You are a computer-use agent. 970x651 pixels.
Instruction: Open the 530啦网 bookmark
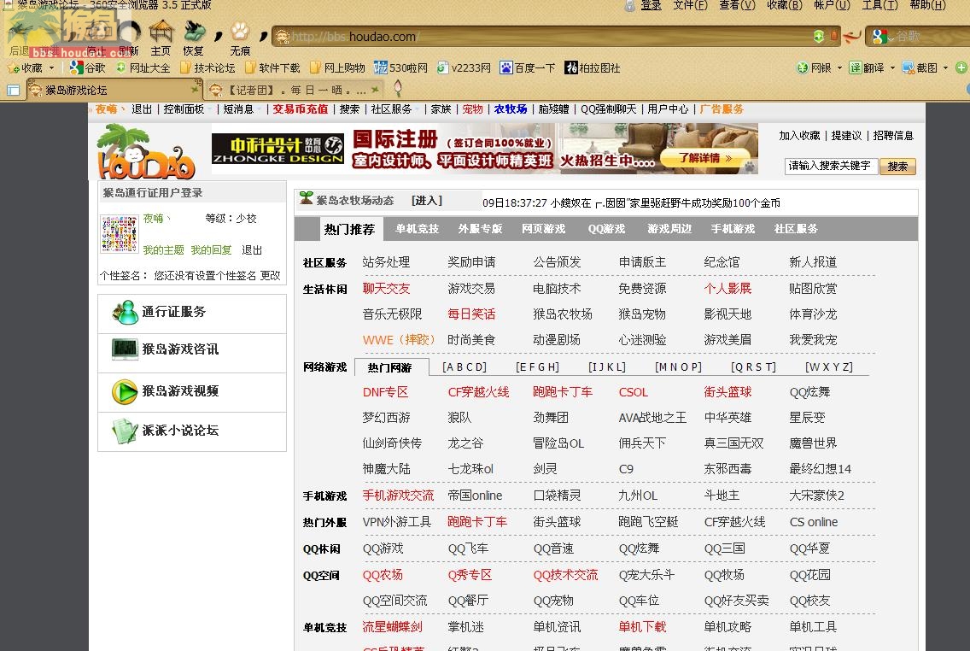400,67
